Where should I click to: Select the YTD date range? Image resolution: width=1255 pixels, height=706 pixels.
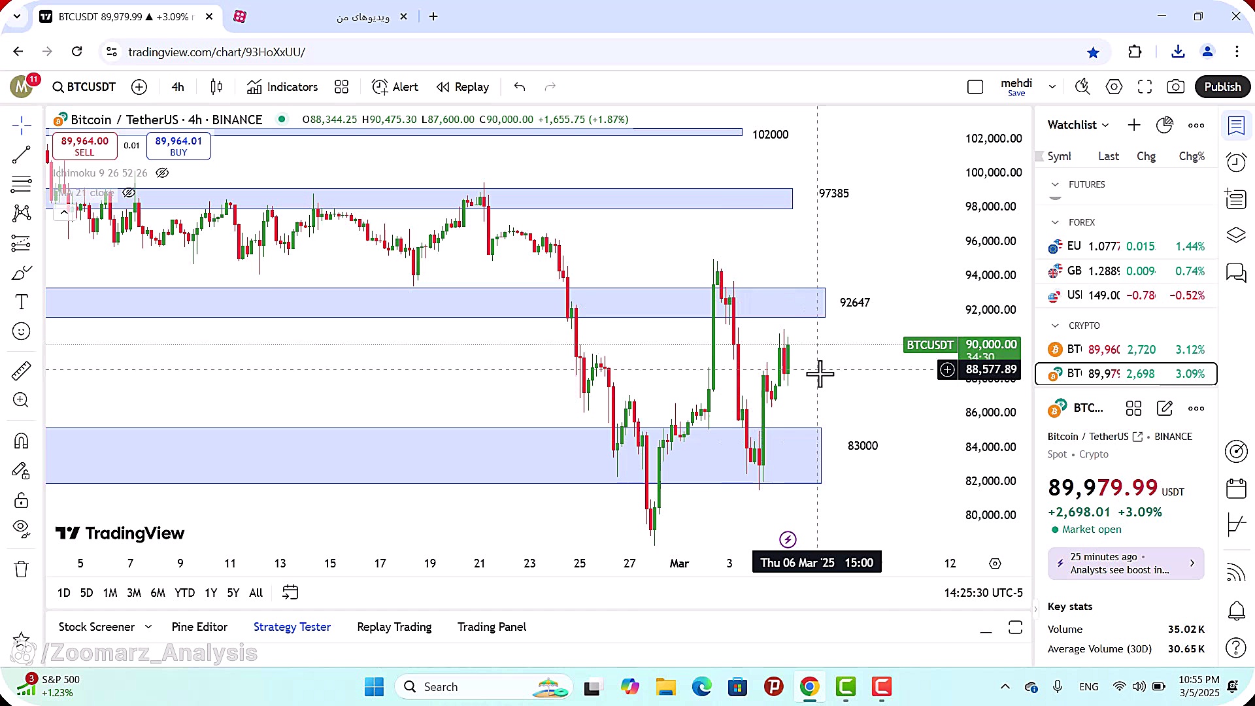pyautogui.click(x=184, y=593)
